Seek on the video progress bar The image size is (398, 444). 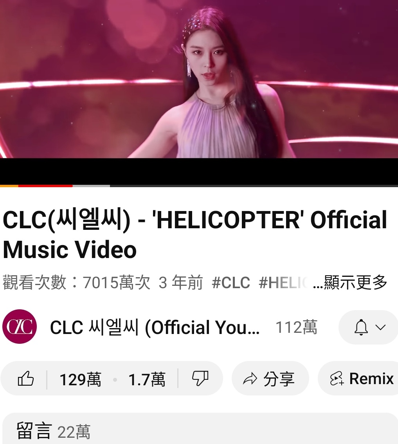pos(199,186)
